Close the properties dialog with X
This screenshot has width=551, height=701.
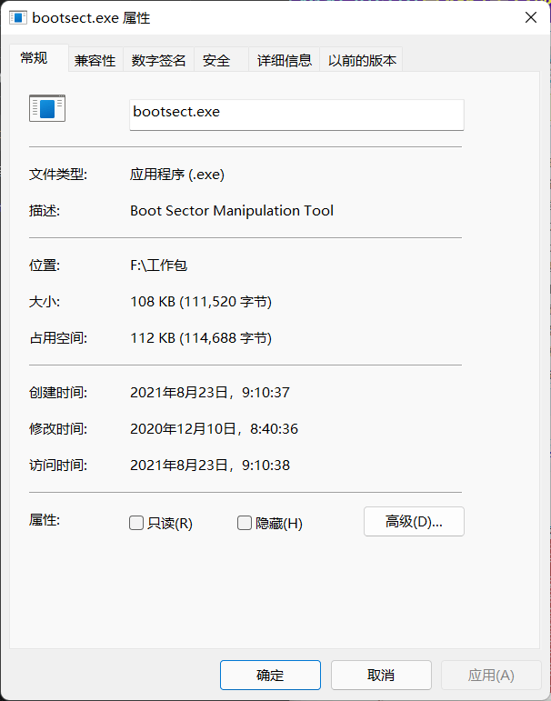click(x=530, y=17)
